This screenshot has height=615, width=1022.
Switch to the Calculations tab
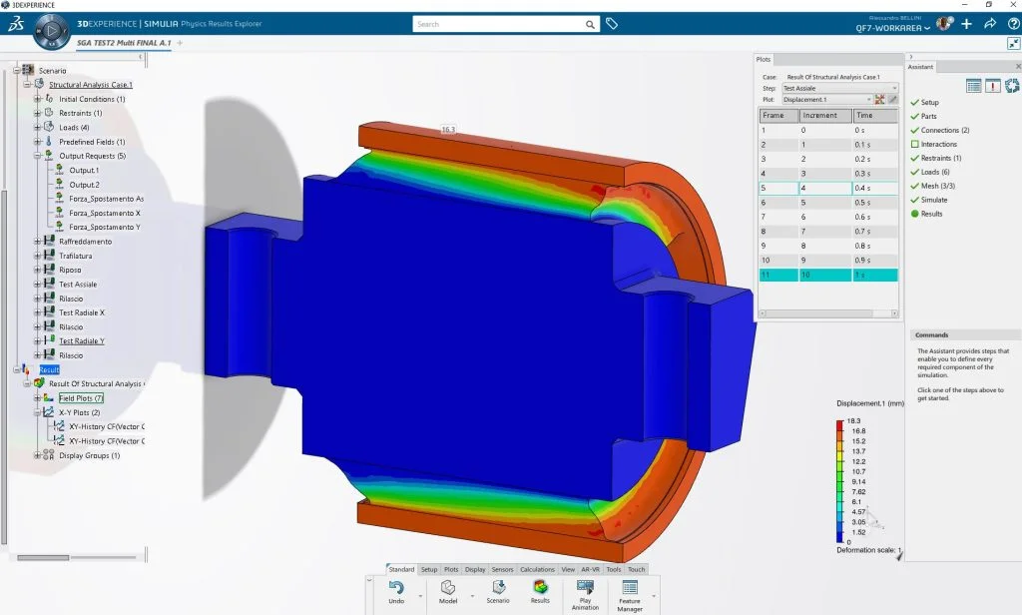[537, 569]
